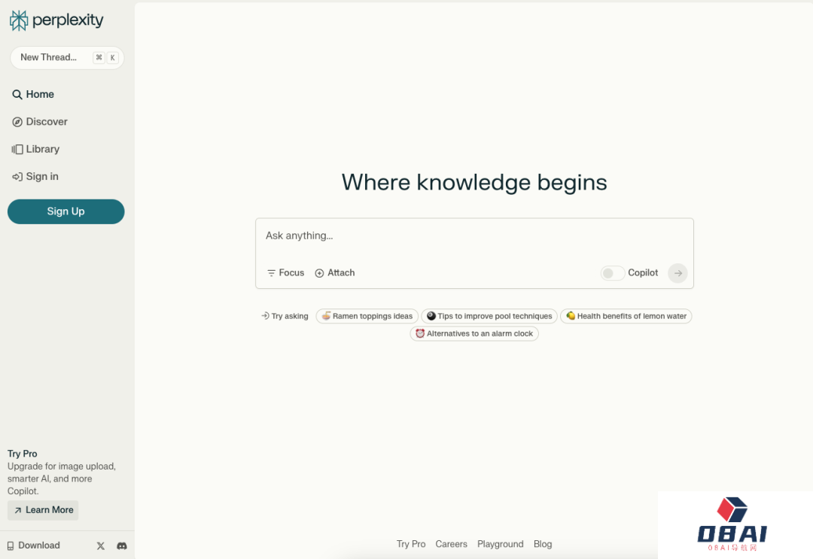Select the Ramen toppings ideas suggestion
813x559 pixels.
pyautogui.click(x=367, y=316)
